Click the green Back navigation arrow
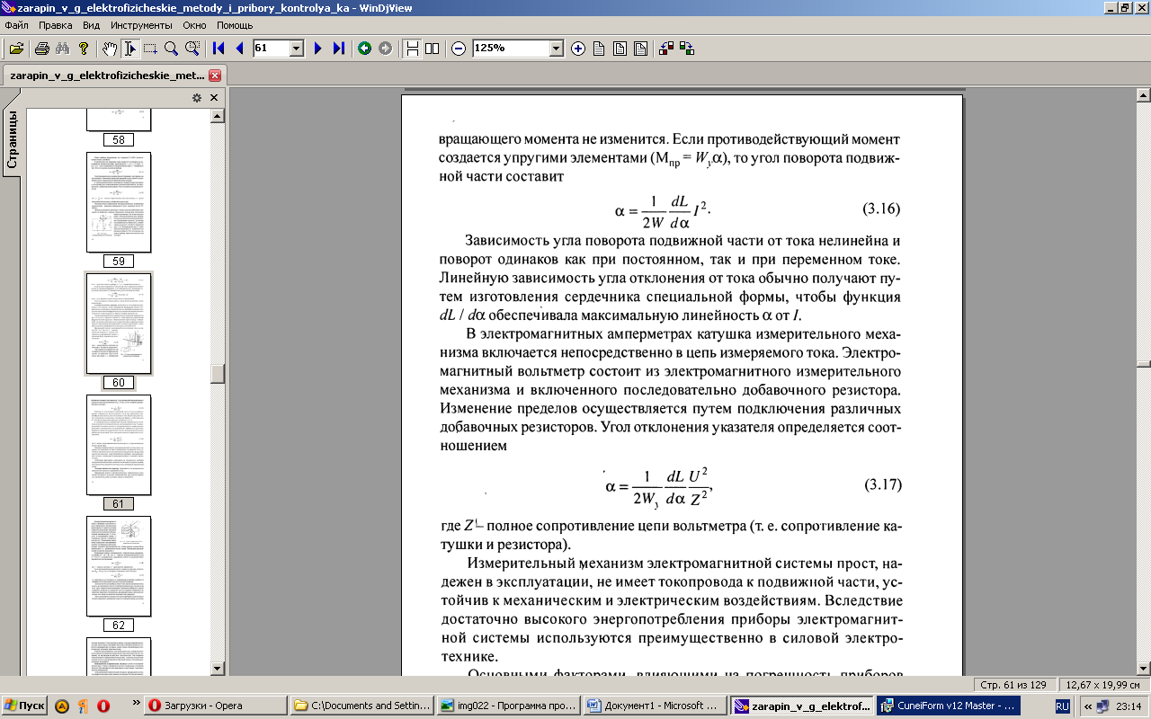 point(364,49)
